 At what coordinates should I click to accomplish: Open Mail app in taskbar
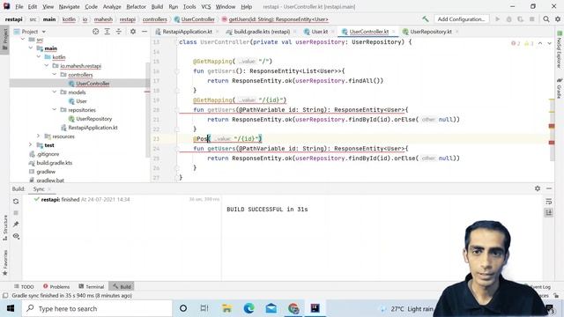tap(271, 308)
